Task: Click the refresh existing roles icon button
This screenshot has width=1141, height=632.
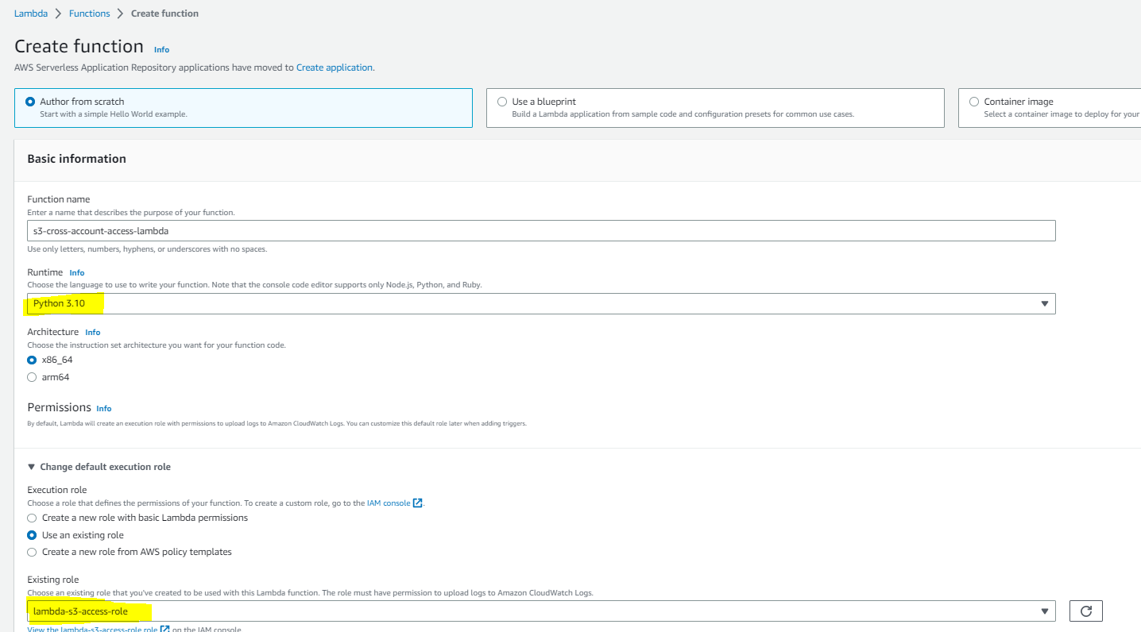Action: click(x=1085, y=611)
